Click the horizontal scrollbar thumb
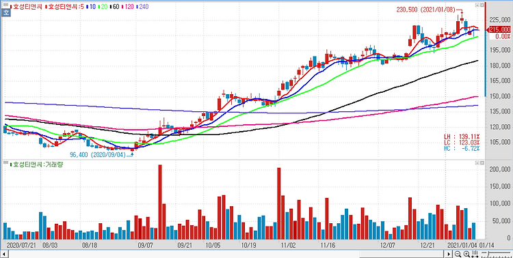 402,254
